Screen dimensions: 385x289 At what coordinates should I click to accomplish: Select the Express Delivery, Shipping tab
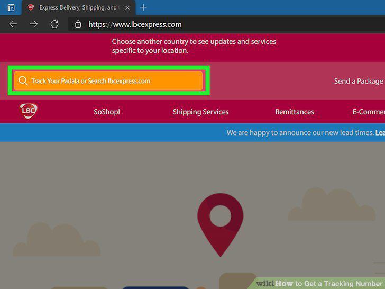tap(79, 7)
